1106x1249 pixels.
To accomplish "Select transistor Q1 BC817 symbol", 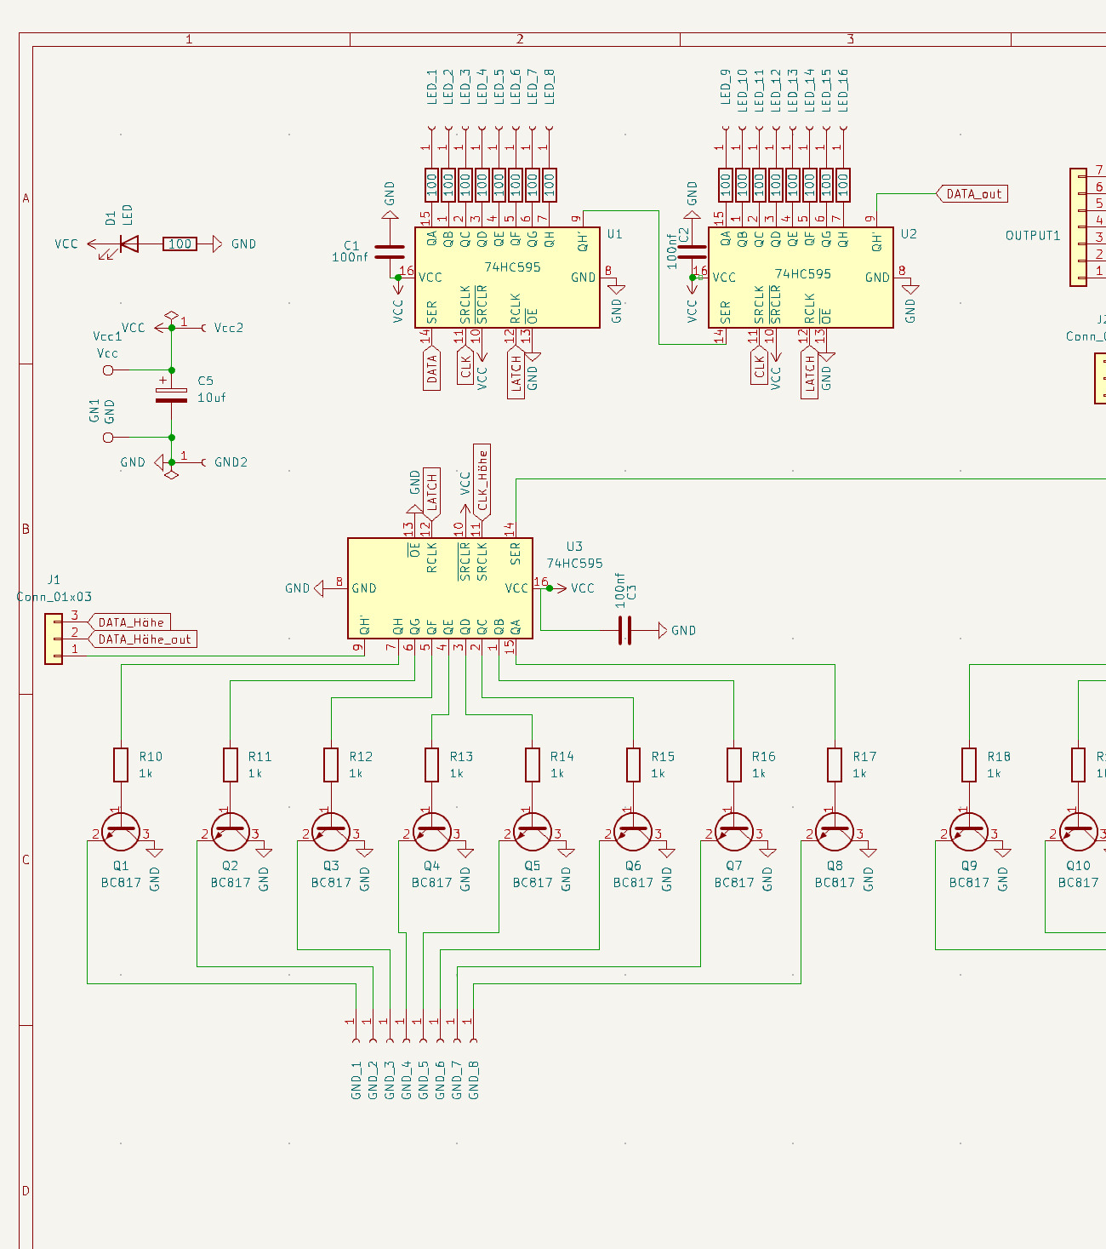I will 121,832.
